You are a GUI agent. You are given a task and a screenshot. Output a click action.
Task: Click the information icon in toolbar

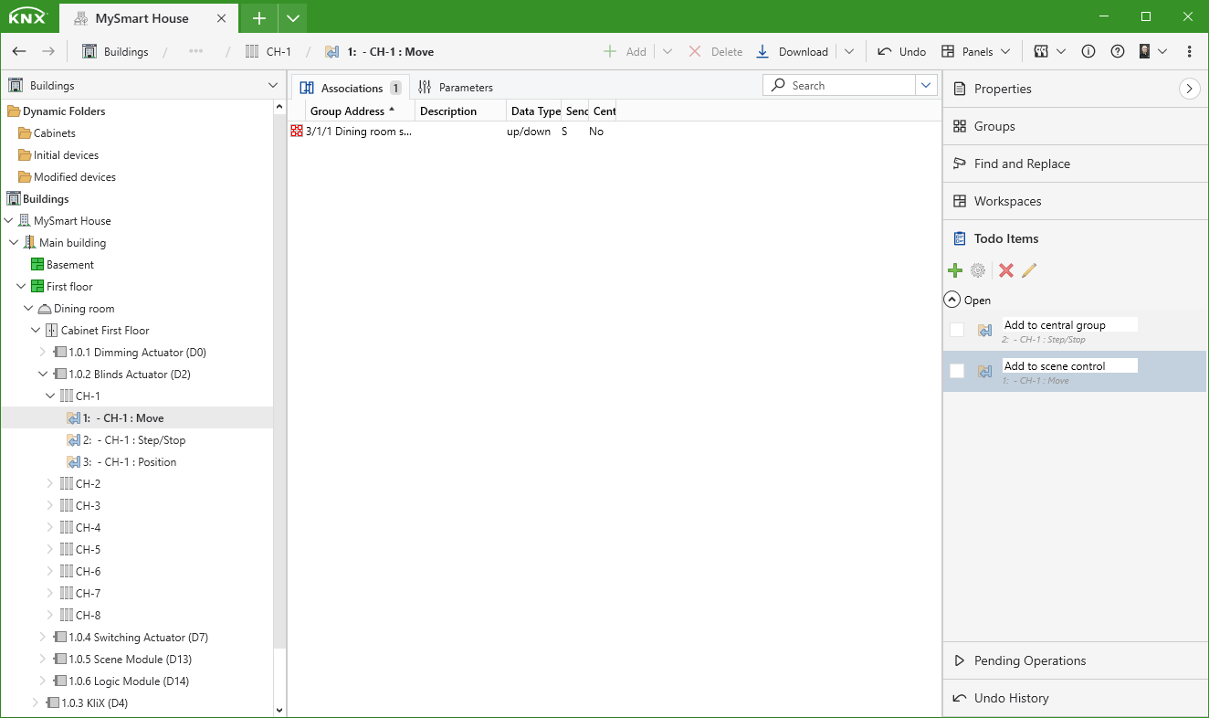tap(1088, 52)
